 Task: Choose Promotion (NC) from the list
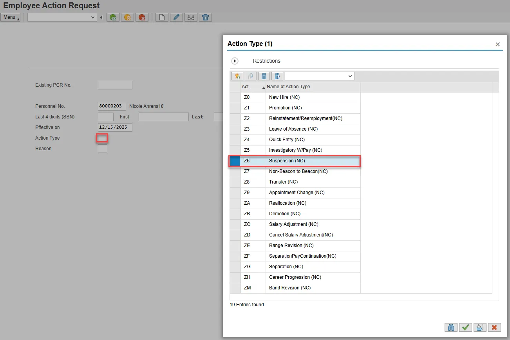(x=285, y=108)
